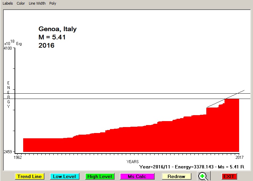Click the magnifier zoom icon
This screenshot has width=253, height=181.
(x=203, y=176)
